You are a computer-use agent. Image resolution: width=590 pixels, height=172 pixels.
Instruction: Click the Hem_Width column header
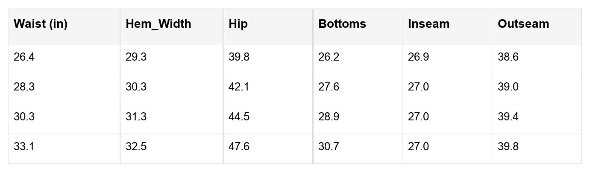159,24
